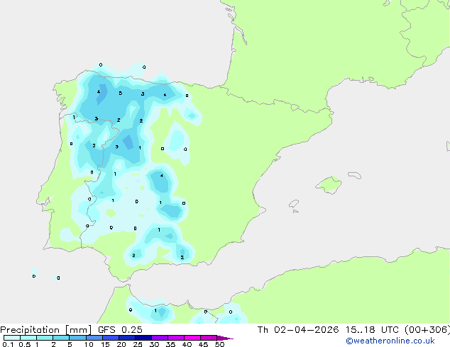Select the 'GFS 0.25' model label

tap(120, 330)
